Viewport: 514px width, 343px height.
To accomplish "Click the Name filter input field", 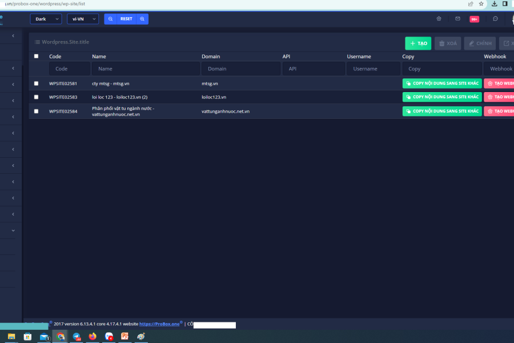I will (145, 69).
